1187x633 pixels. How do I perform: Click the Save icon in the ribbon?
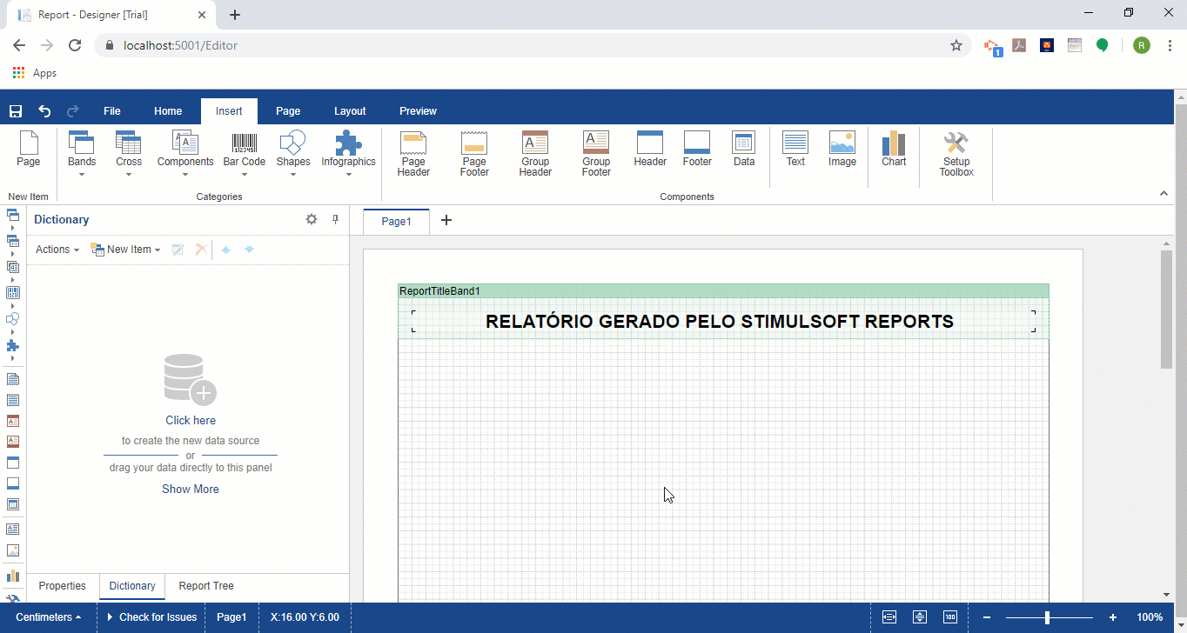click(x=15, y=111)
